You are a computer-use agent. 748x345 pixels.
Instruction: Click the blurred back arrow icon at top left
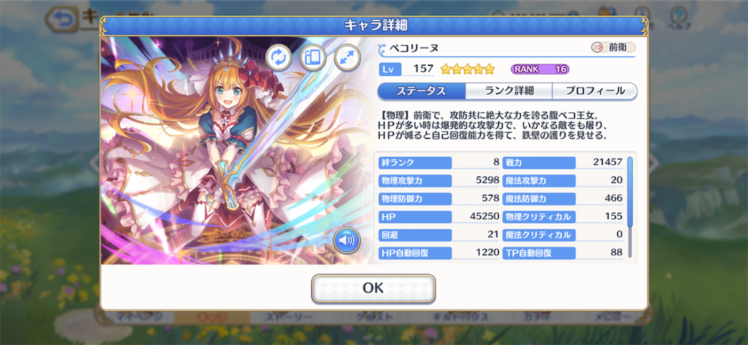coord(62,20)
